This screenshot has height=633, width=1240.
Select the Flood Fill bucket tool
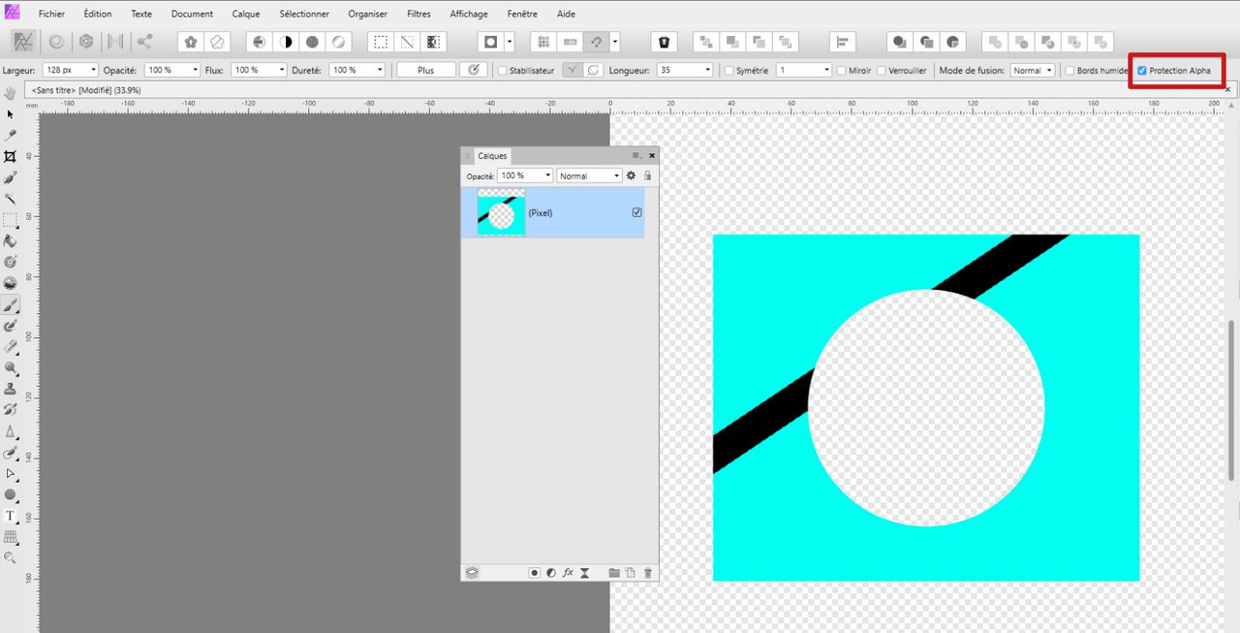click(11, 241)
